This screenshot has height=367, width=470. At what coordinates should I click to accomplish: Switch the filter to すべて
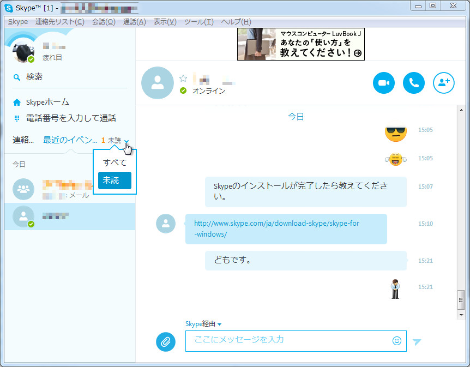(114, 162)
